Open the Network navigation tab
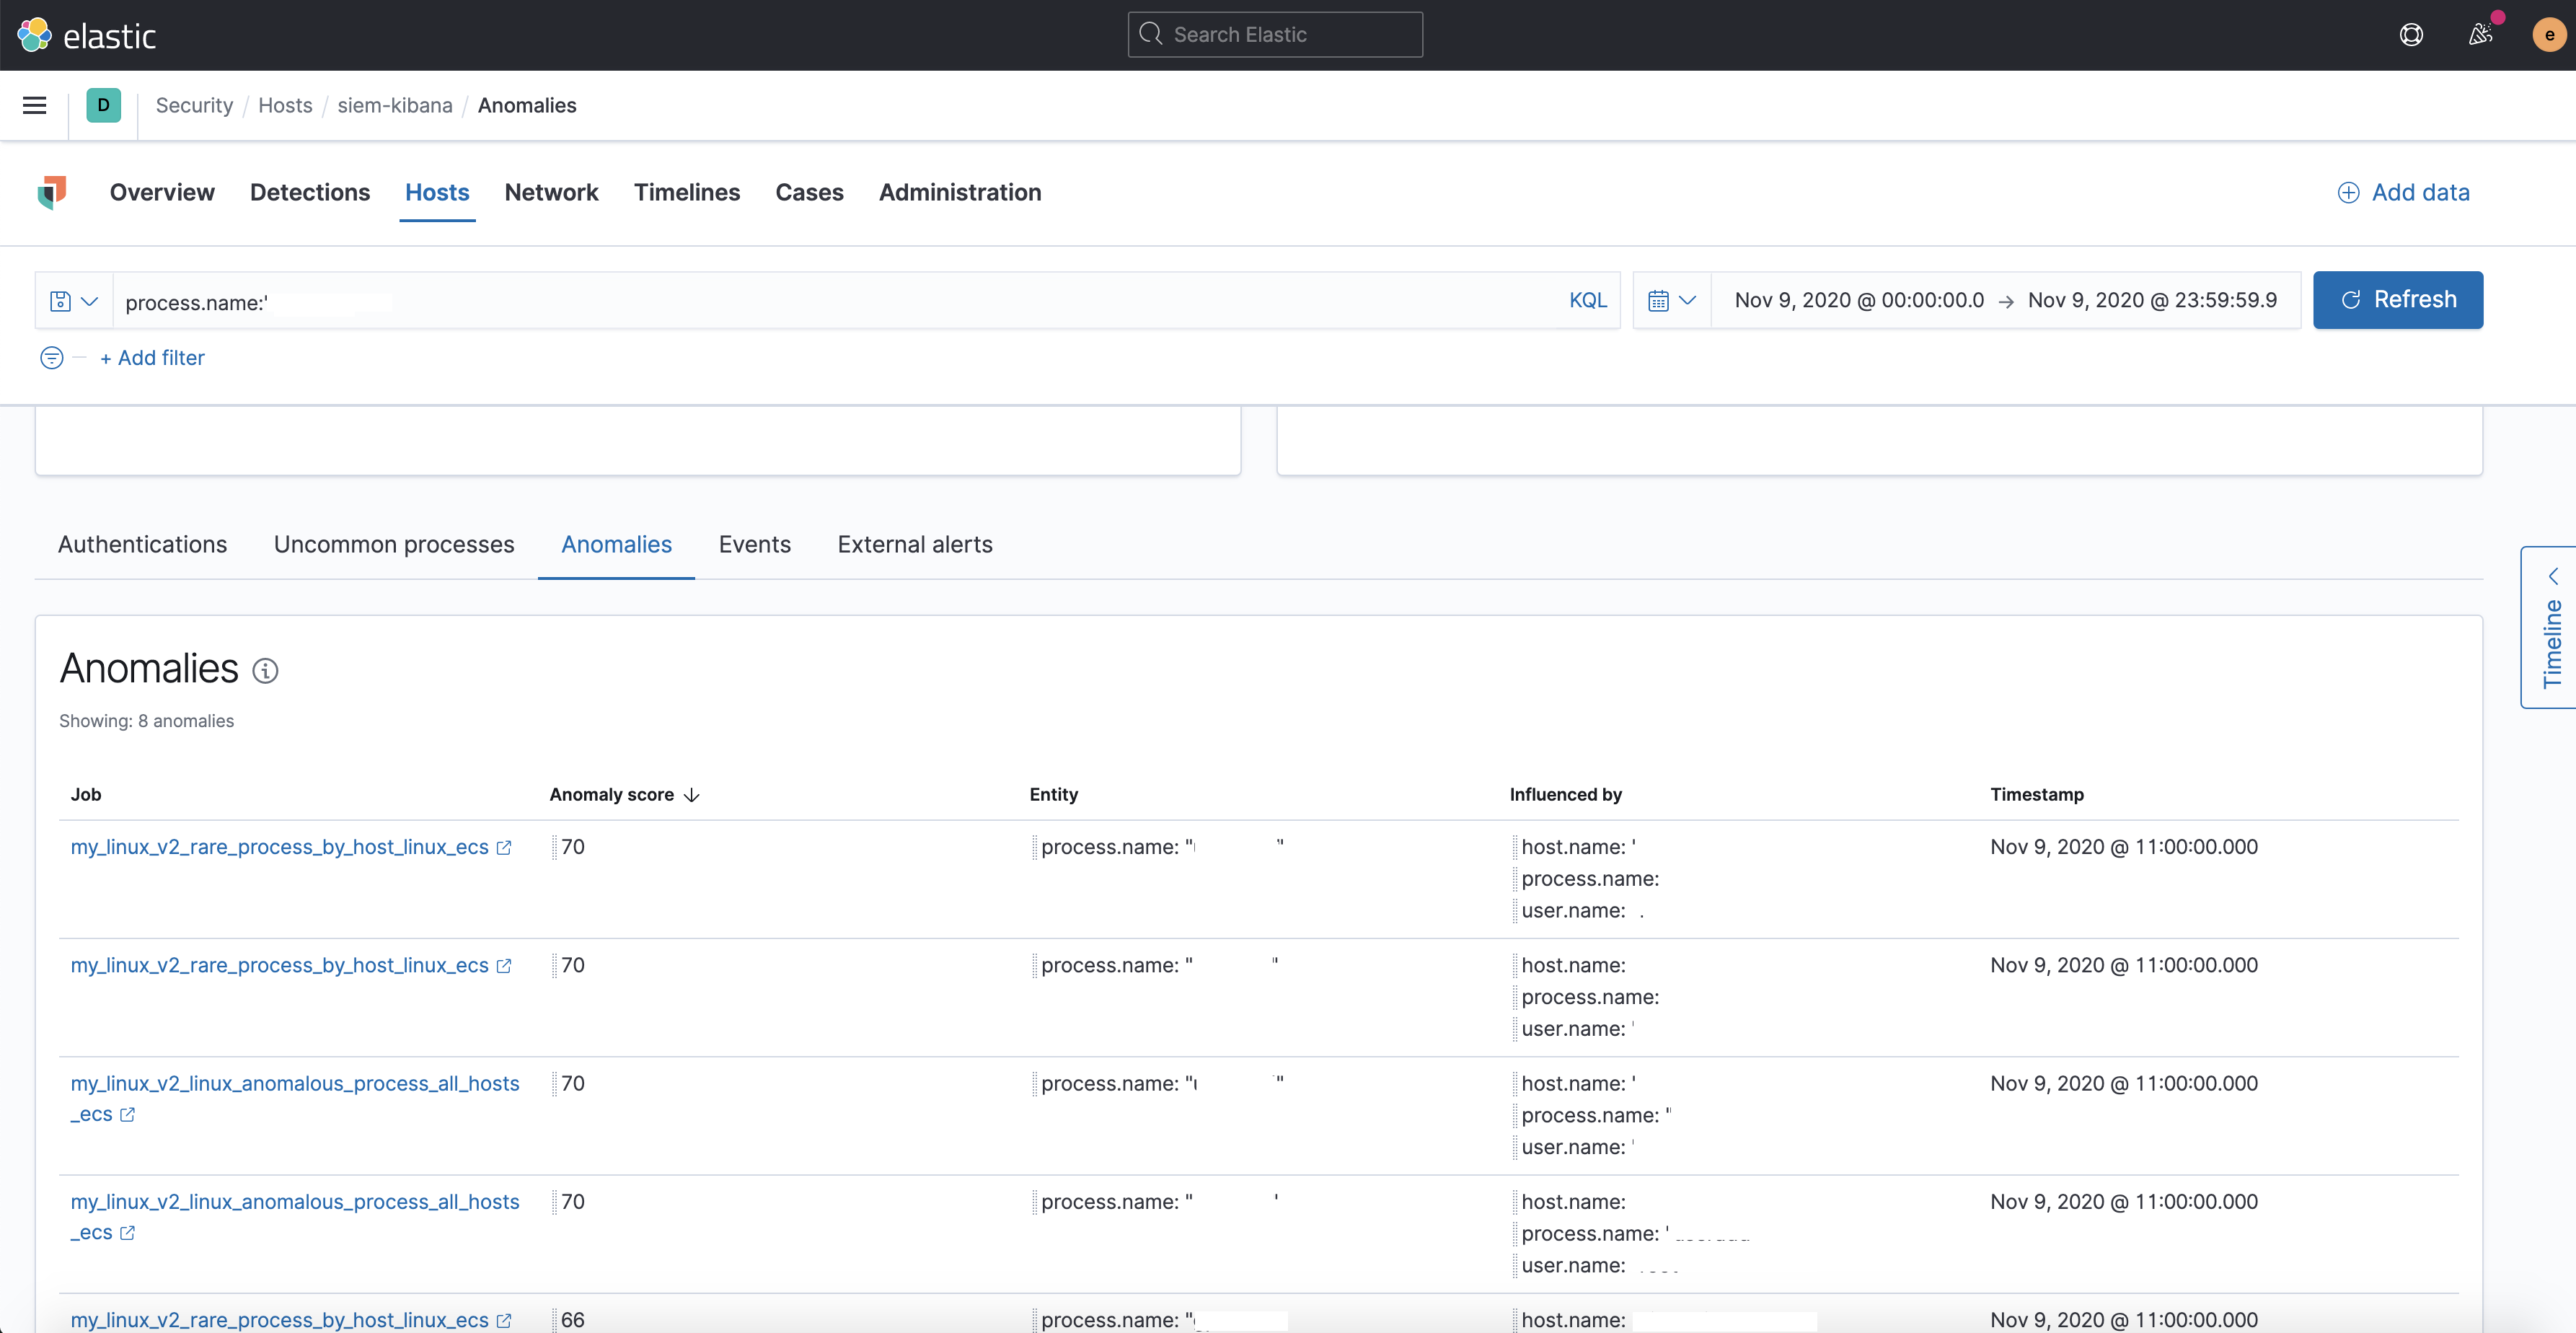Viewport: 2576px width, 1333px height. click(x=551, y=192)
